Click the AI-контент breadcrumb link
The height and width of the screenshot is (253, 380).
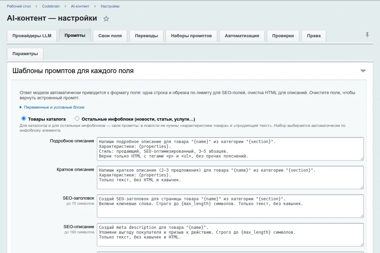click(80, 6)
